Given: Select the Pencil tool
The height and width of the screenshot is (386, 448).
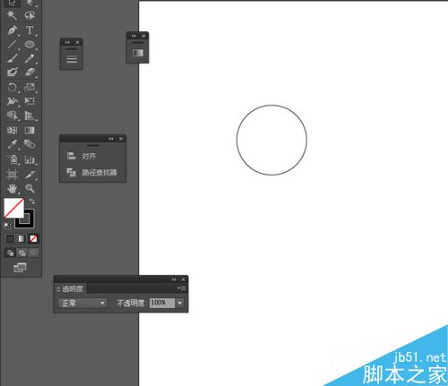Looking at the screenshot, I should (30, 58).
